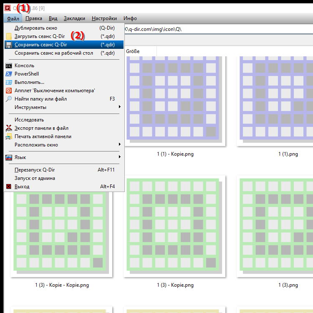The width and height of the screenshot is (313, 313).
Task: Select thumbnail 1 (3) - Kopie.png
Action: (174, 226)
